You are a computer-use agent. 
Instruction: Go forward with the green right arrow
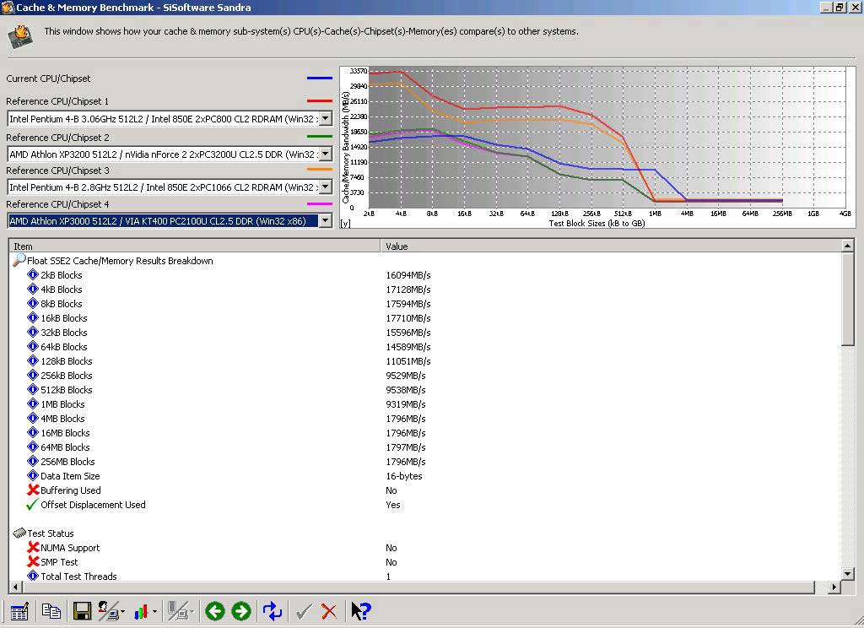tap(241, 611)
